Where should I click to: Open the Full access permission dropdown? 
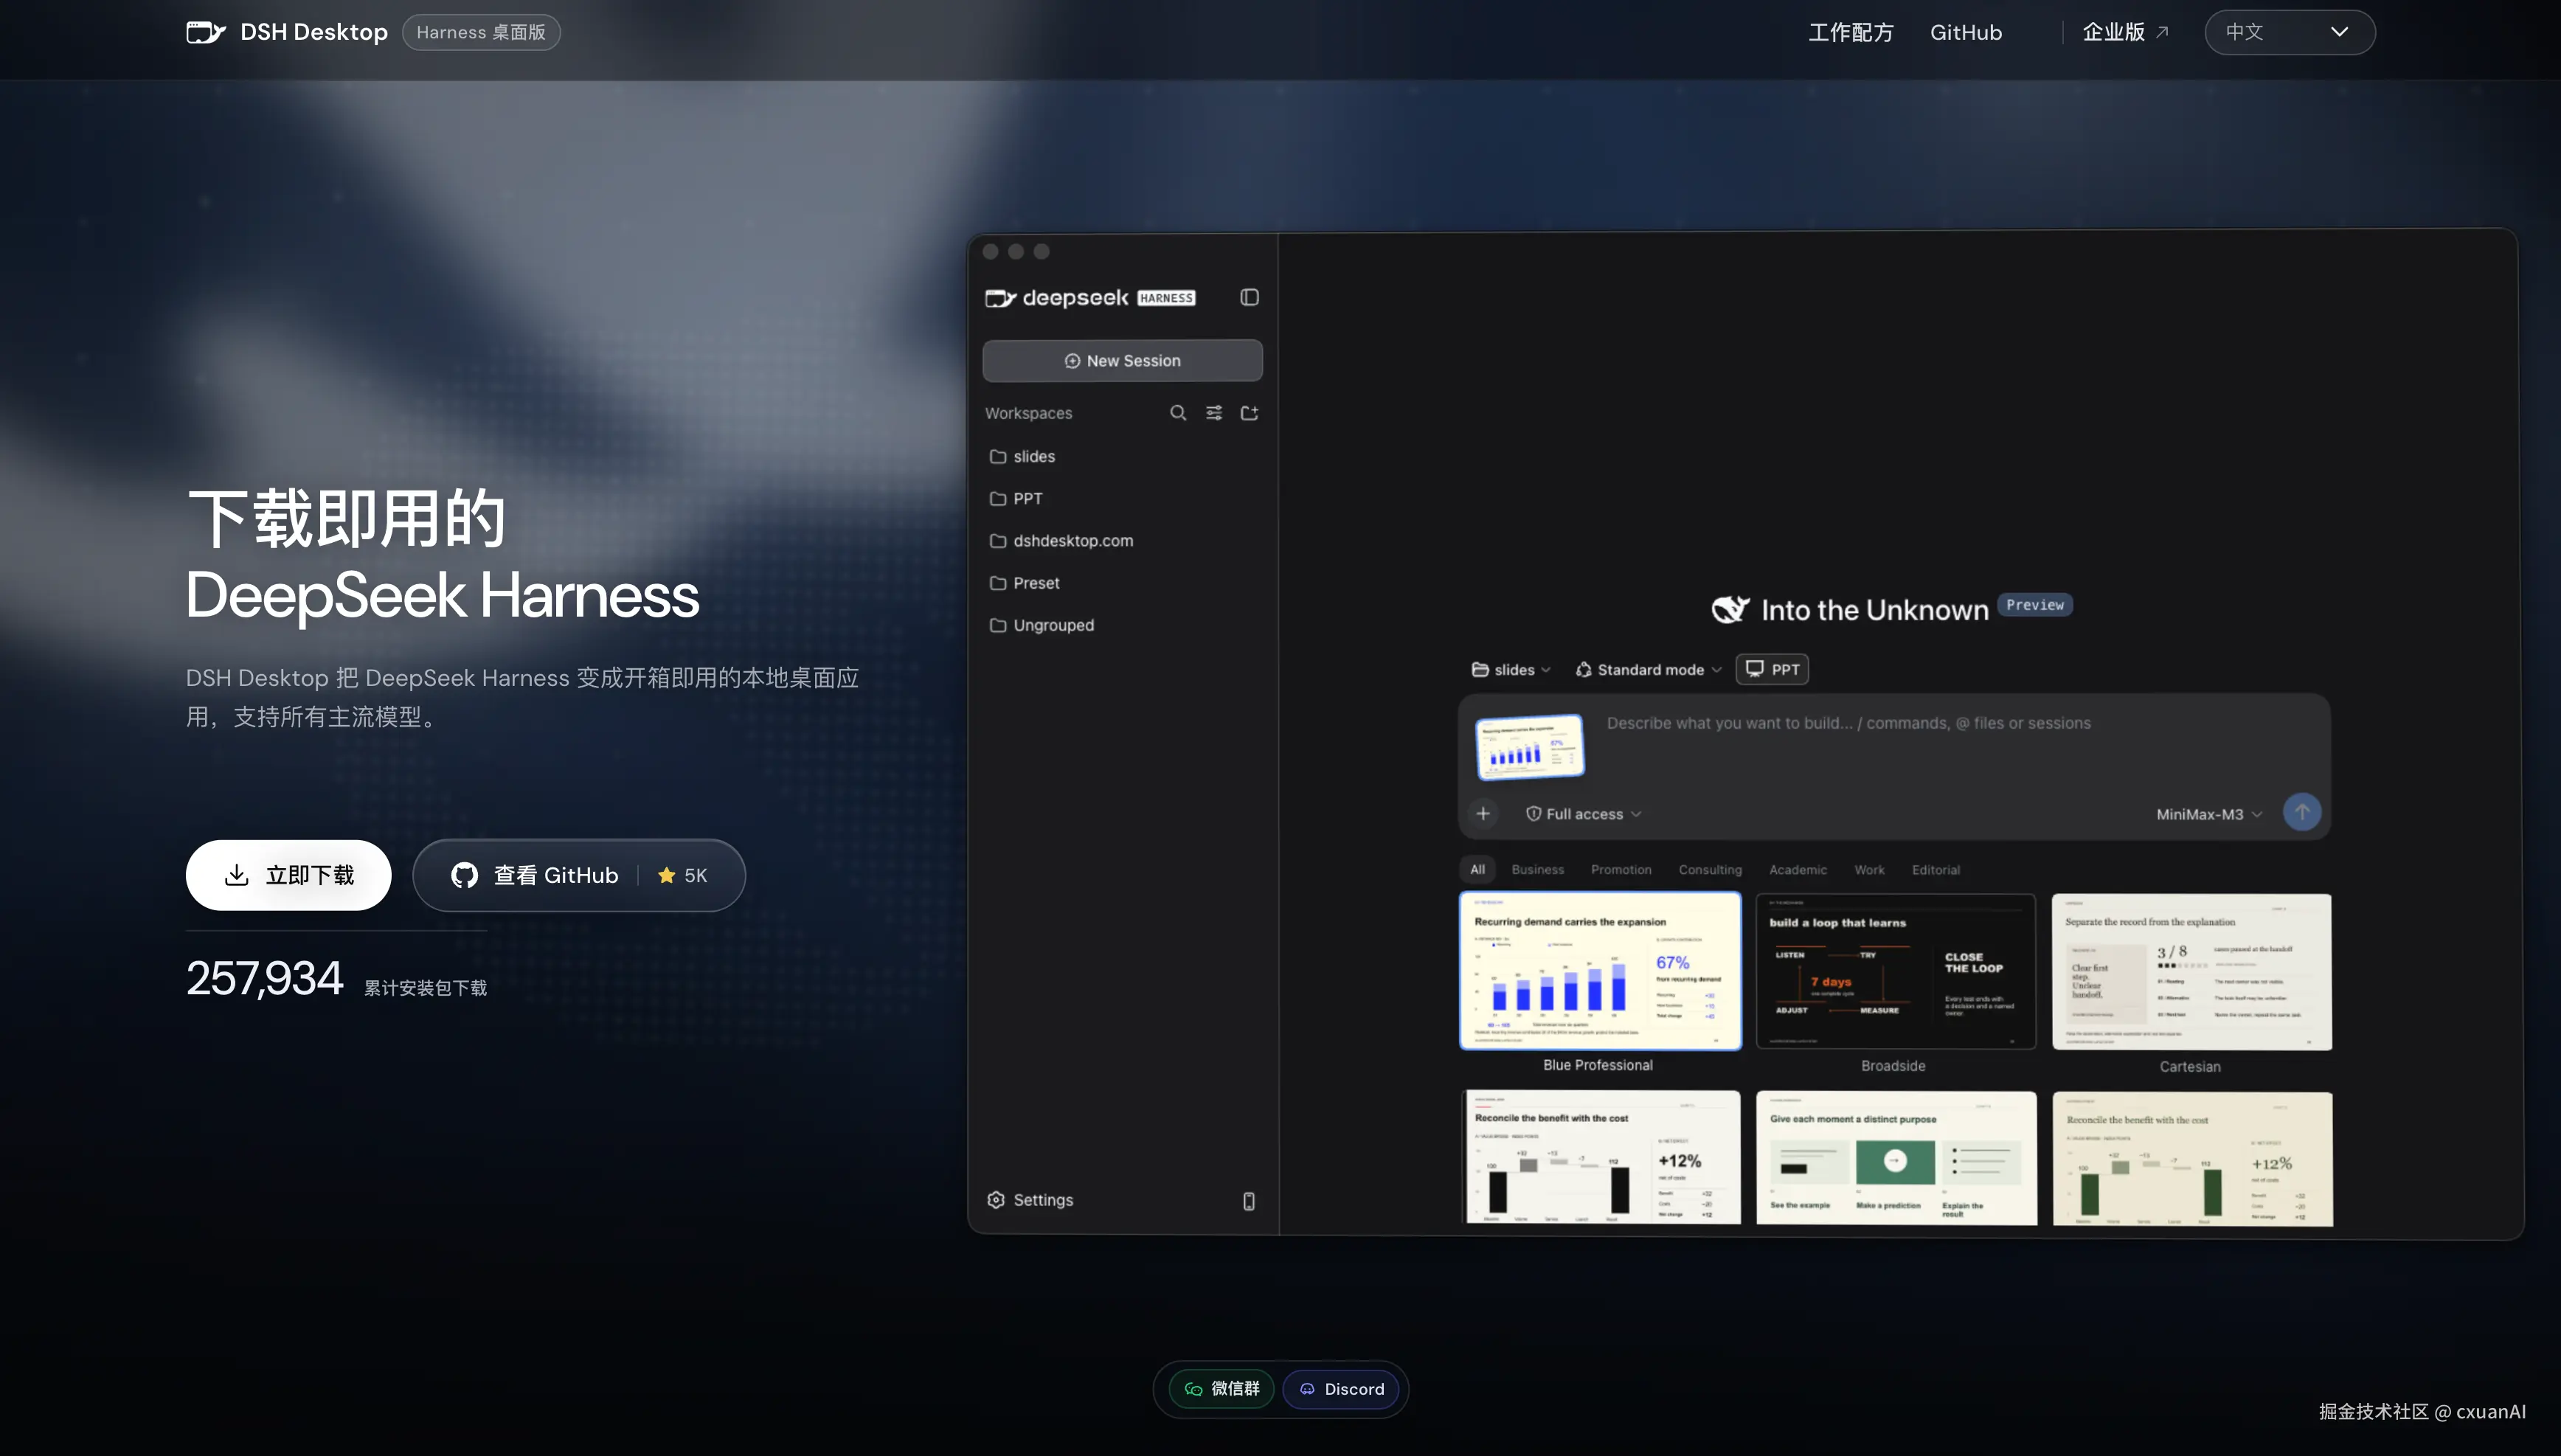(x=1584, y=814)
